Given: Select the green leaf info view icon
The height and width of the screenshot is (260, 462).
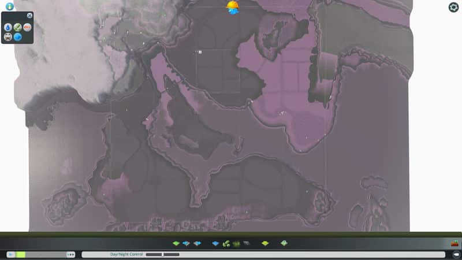Looking at the screenshot, I should point(17,27).
